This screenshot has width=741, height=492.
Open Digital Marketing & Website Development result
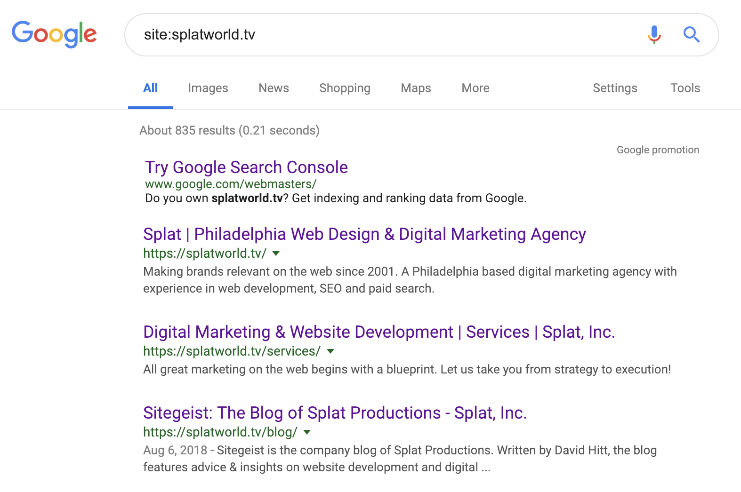(379, 332)
